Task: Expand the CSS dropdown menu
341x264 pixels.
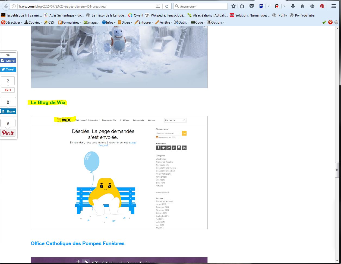Action: [50, 22]
